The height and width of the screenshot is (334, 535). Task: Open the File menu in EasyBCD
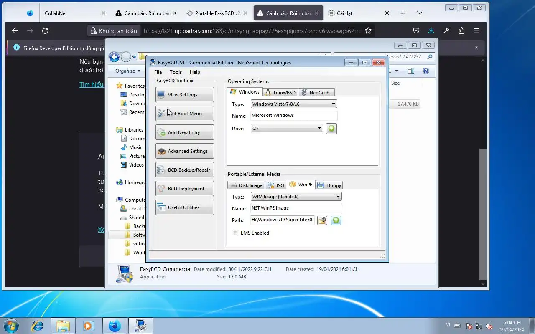click(x=158, y=72)
